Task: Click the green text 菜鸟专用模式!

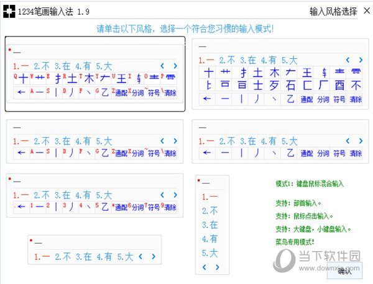Action: 295,242
